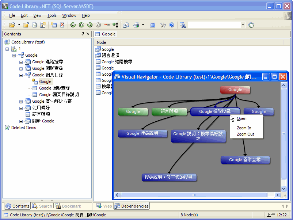Switch to the Web tab
Image resolution: width=293 pixels, height=220 pixels.
pyautogui.click(x=104, y=206)
